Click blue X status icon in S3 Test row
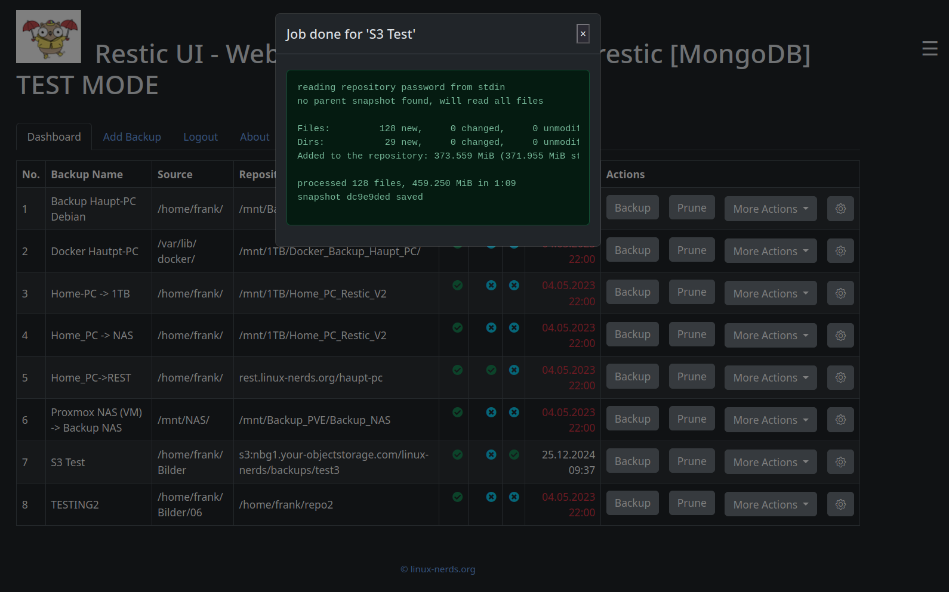Viewport: 949px width, 592px height. tap(491, 455)
